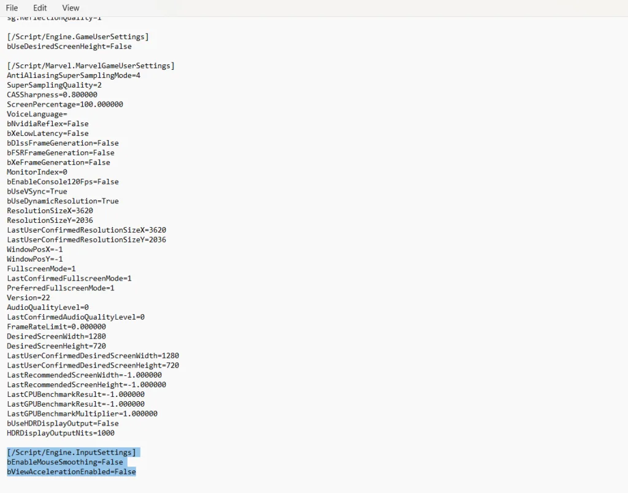Click the highlighted bViewAccelerationEnabled=False line
The image size is (628, 493).
[71, 472]
